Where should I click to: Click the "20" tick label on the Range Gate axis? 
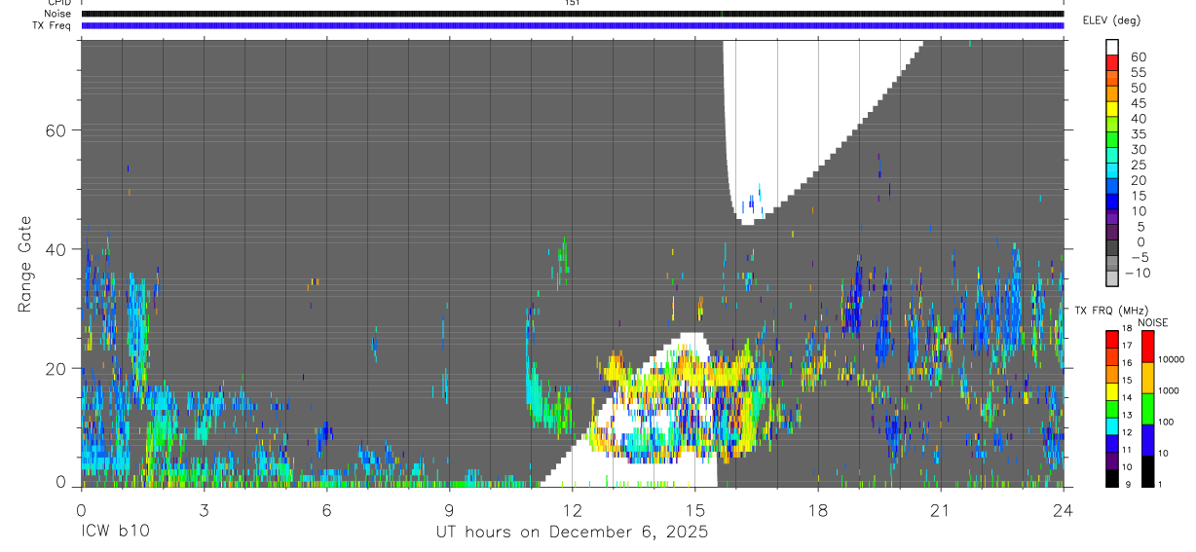(56, 368)
